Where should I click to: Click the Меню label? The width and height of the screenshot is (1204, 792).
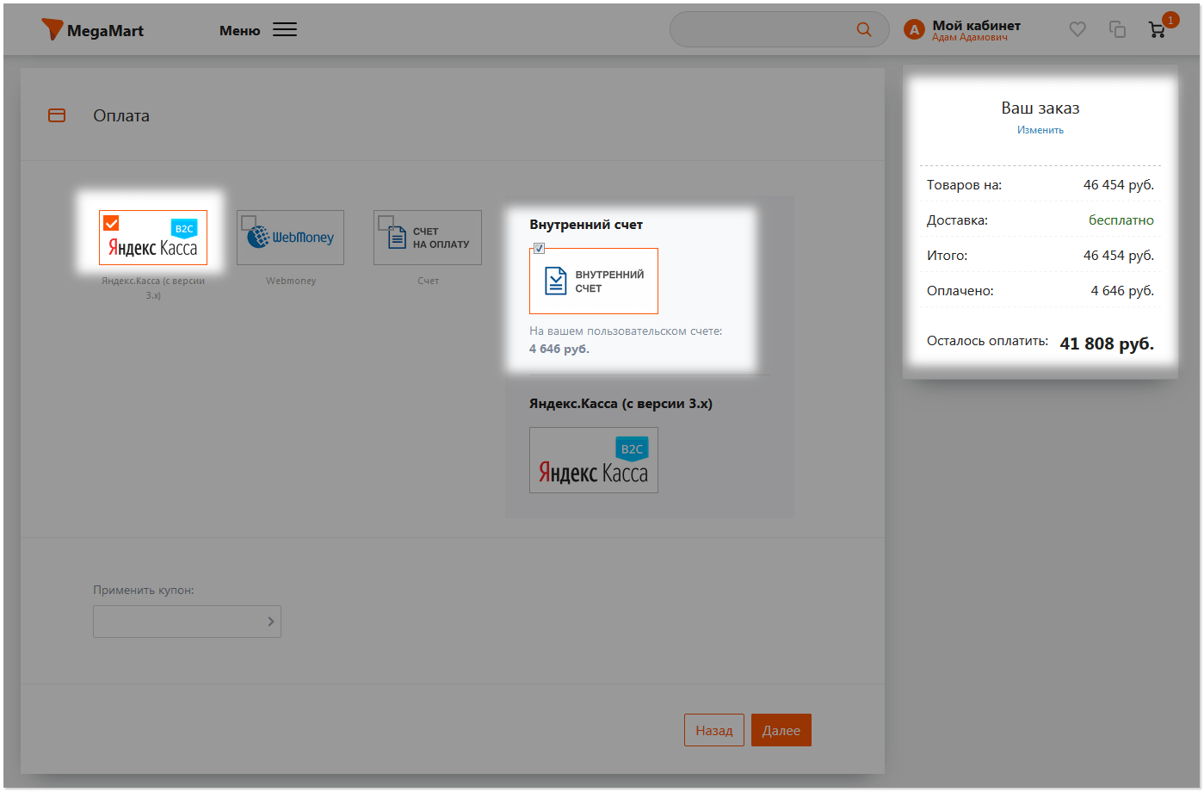point(239,30)
